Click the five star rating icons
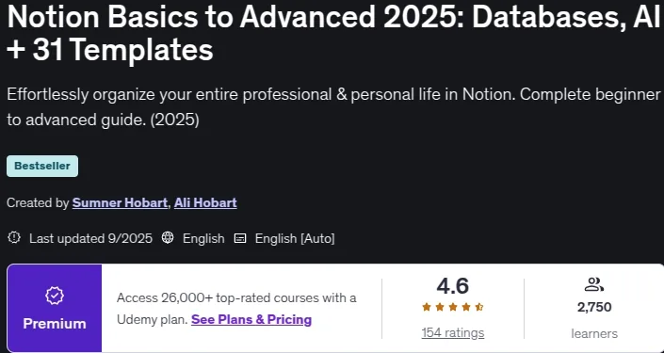The image size is (664, 353). [x=453, y=307]
